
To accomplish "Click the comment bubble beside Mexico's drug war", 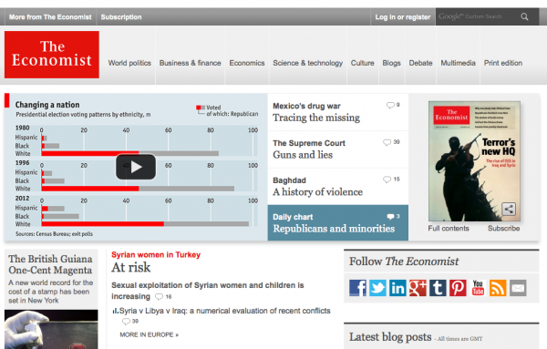I will [390, 105].
